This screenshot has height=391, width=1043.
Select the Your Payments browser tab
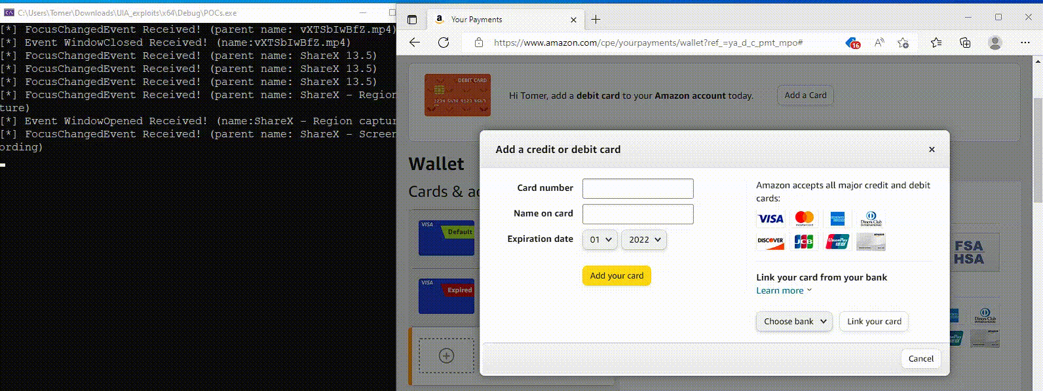coord(498,20)
